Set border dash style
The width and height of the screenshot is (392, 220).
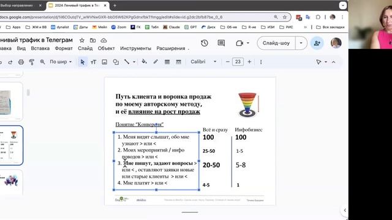tap(178, 62)
